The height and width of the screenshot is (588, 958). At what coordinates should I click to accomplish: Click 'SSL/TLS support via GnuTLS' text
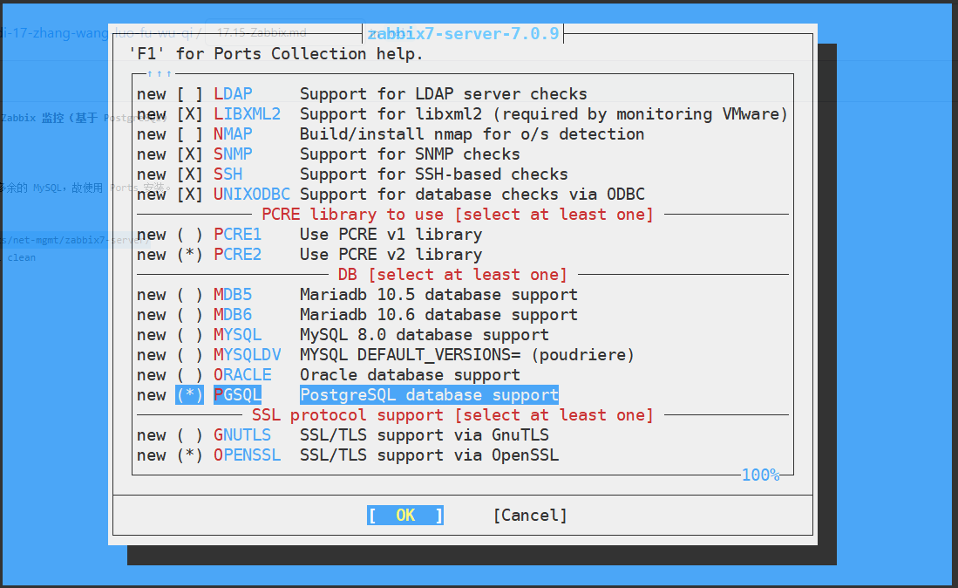tap(425, 436)
